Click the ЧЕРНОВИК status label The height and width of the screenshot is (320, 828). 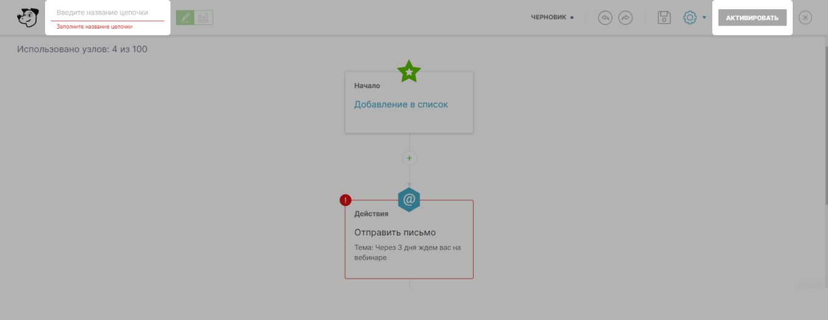549,18
